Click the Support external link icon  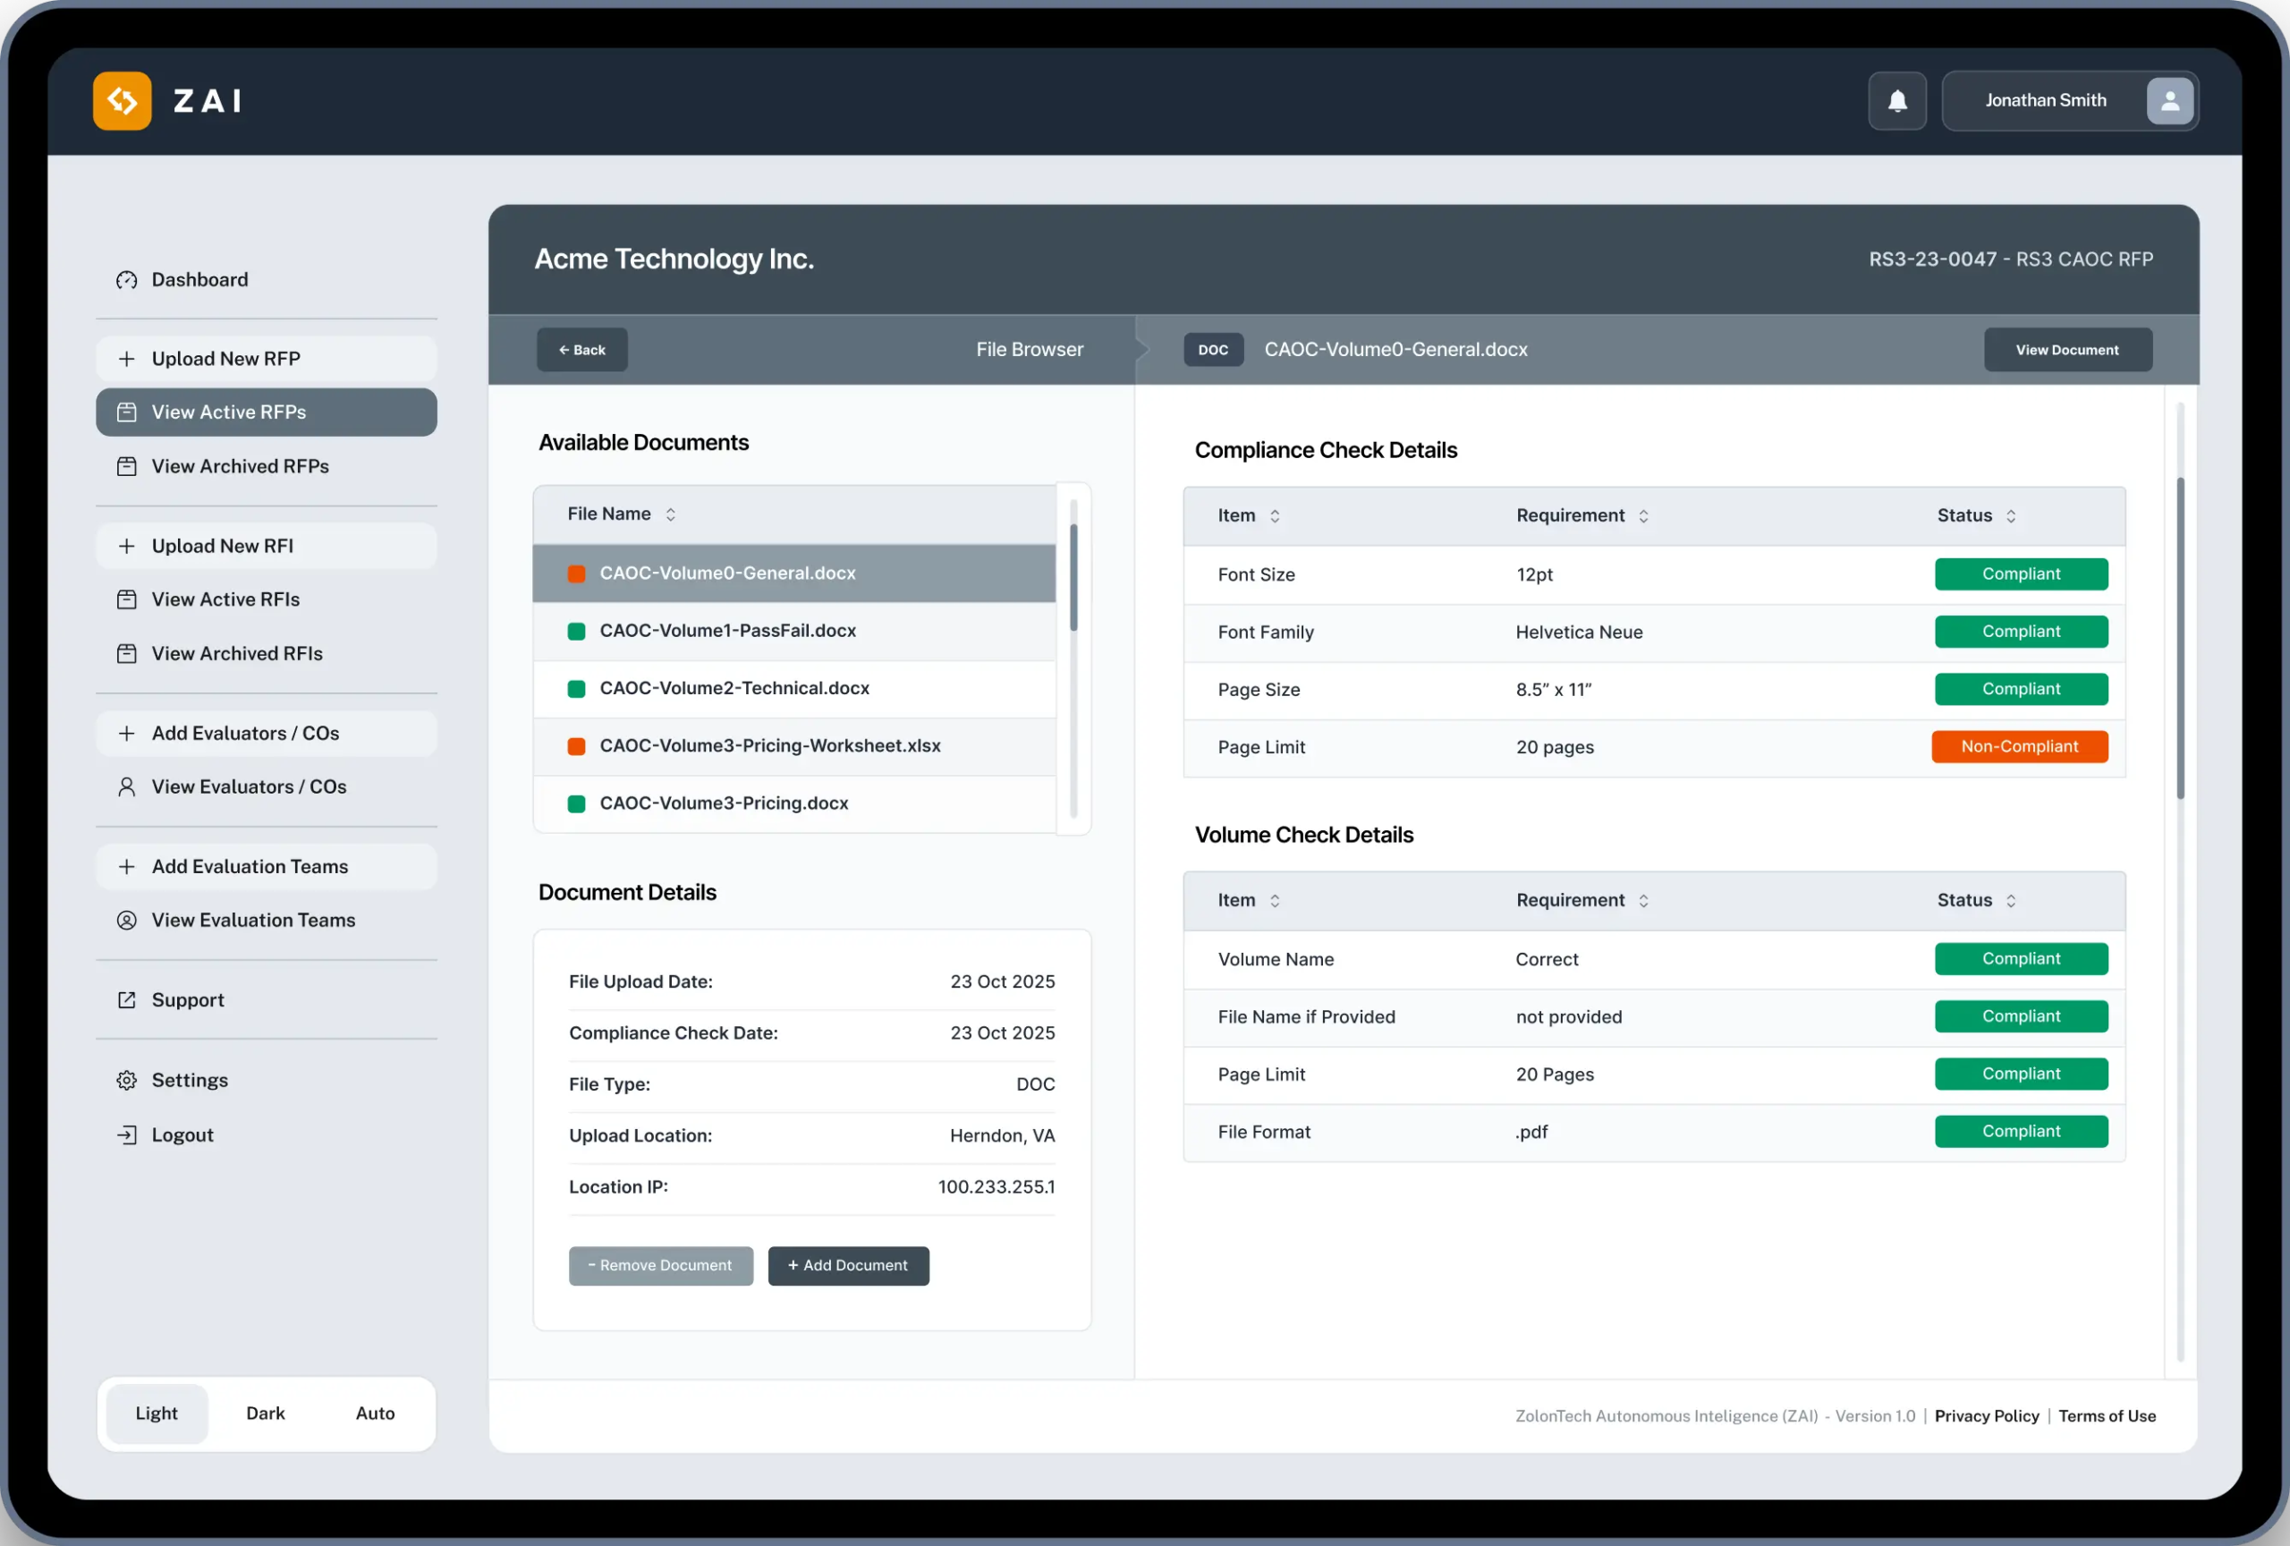point(126,1000)
